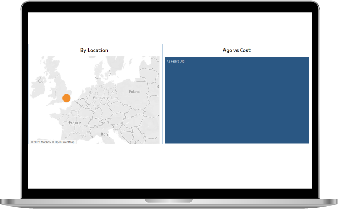The height and width of the screenshot is (209, 338).
Task: Open the Mapbox attribution link
Action: [x=41, y=142]
